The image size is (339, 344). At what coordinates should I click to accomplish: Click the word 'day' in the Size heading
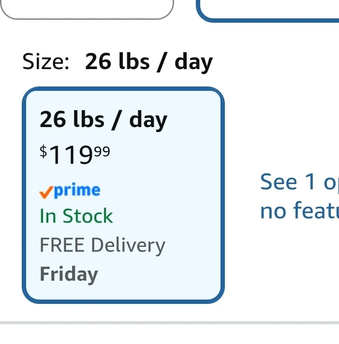coord(193,62)
